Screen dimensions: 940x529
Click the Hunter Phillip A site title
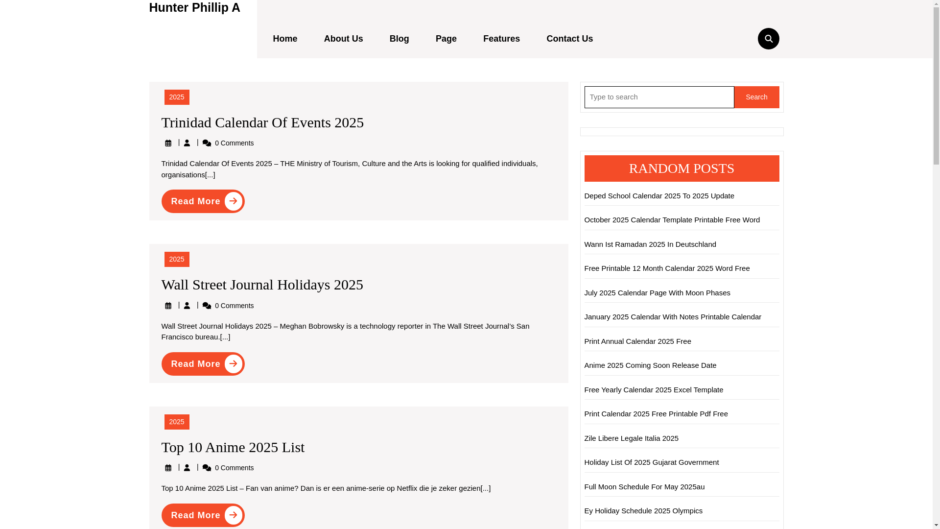tap(194, 8)
